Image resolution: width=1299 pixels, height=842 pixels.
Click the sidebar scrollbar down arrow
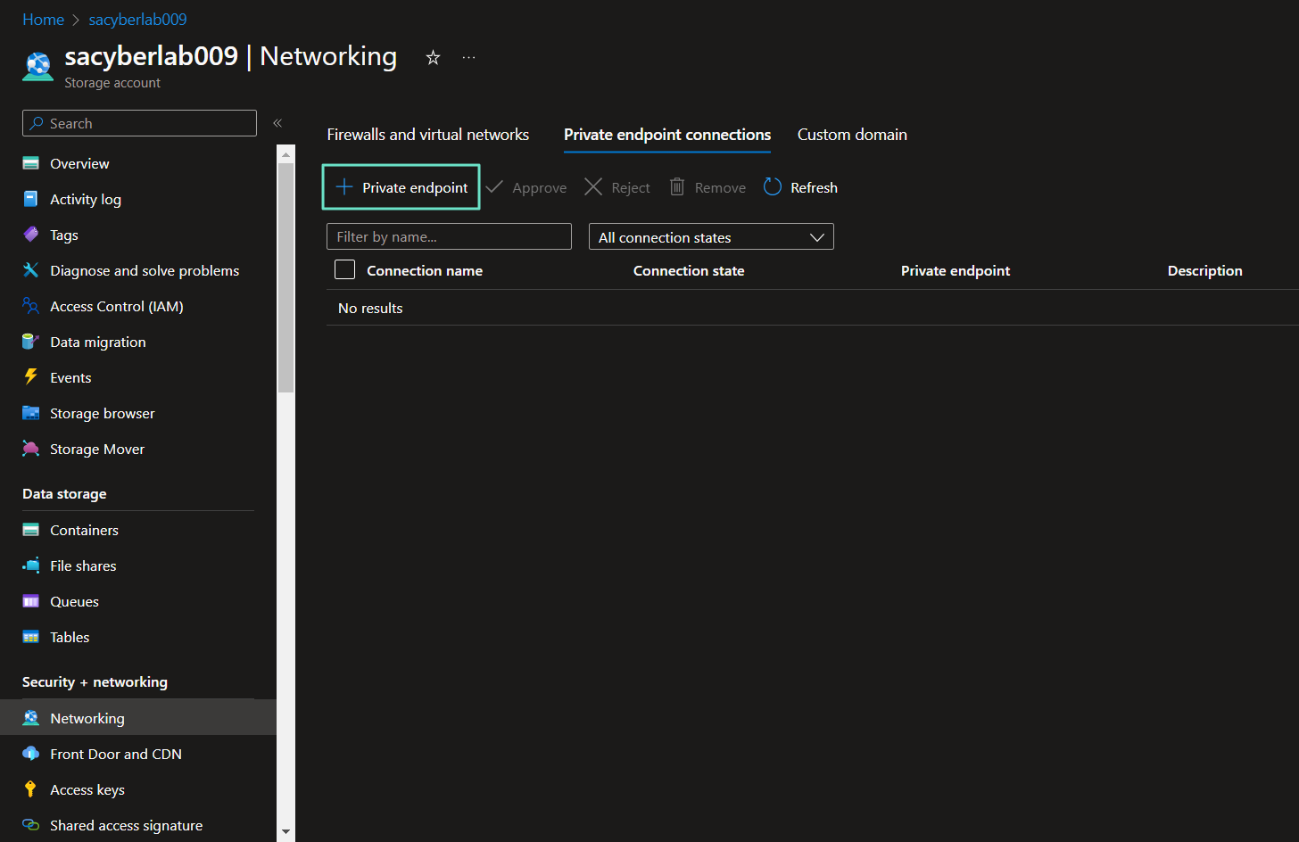pos(285,831)
